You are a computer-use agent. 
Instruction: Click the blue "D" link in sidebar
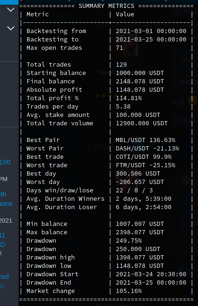(x=2, y=245)
